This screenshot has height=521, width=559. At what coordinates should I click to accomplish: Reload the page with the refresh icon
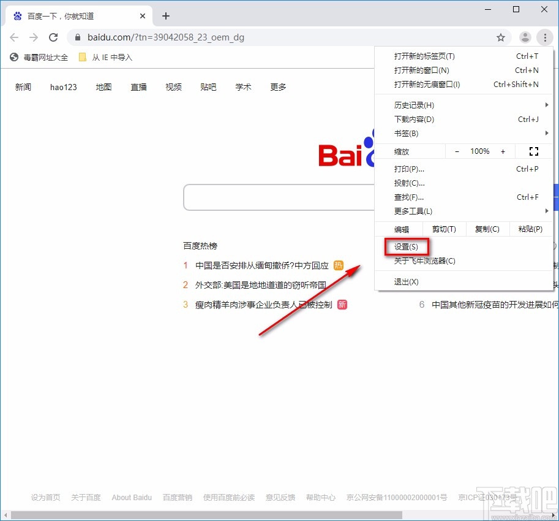[53, 37]
